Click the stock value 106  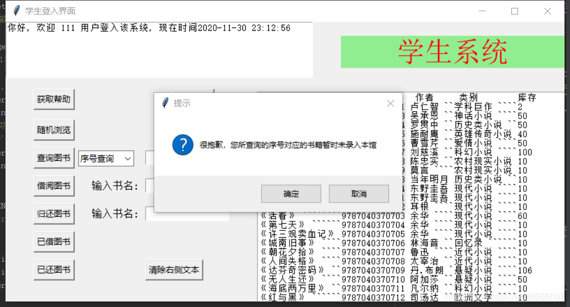tap(525, 271)
